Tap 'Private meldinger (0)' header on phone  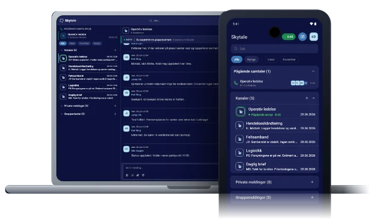(x=253, y=182)
